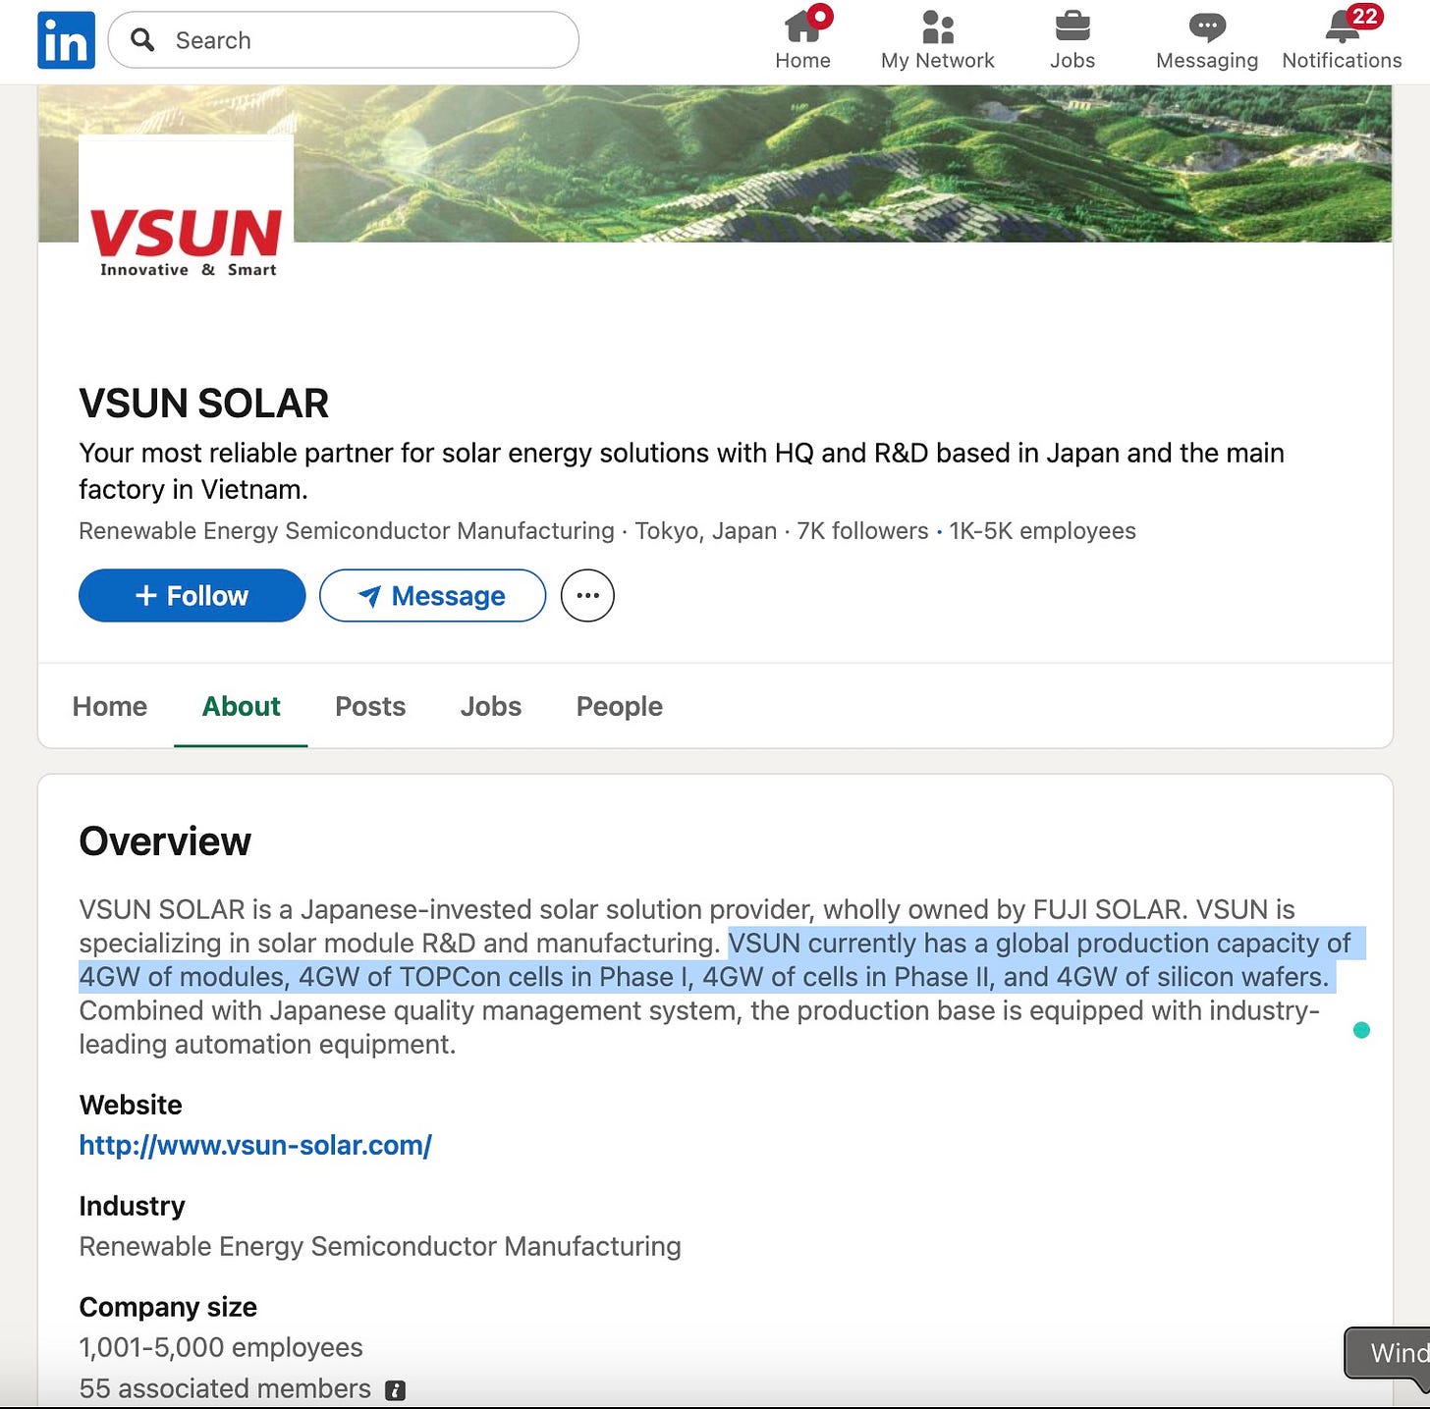Open Home from the top navigation
The width and height of the screenshot is (1430, 1409).
tap(803, 40)
